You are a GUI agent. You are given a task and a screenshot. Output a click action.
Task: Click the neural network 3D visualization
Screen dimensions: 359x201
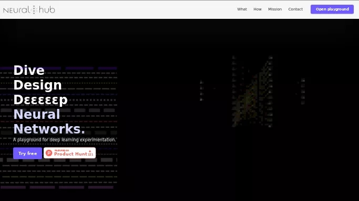(252, 91)
